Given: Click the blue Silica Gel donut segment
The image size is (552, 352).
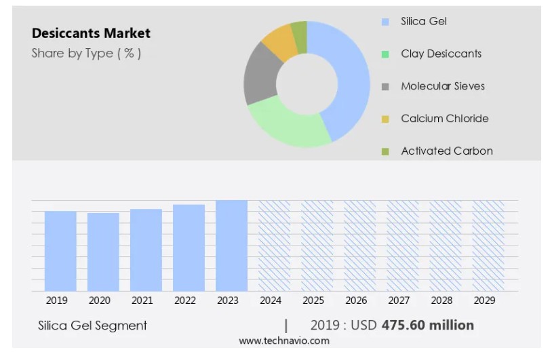Looking at the screenshot, I should [349, 81].
